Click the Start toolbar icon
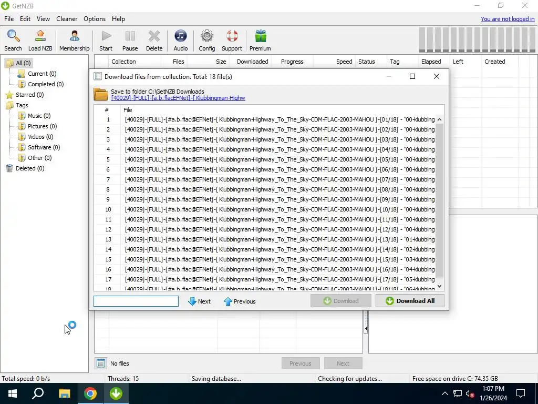 [x=106, y=40]
